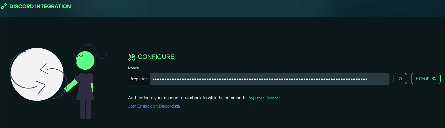The width and height of the screenshot is (445, 128).
Task: Click the bold #check-in channel name
Action: pos(197,98)
